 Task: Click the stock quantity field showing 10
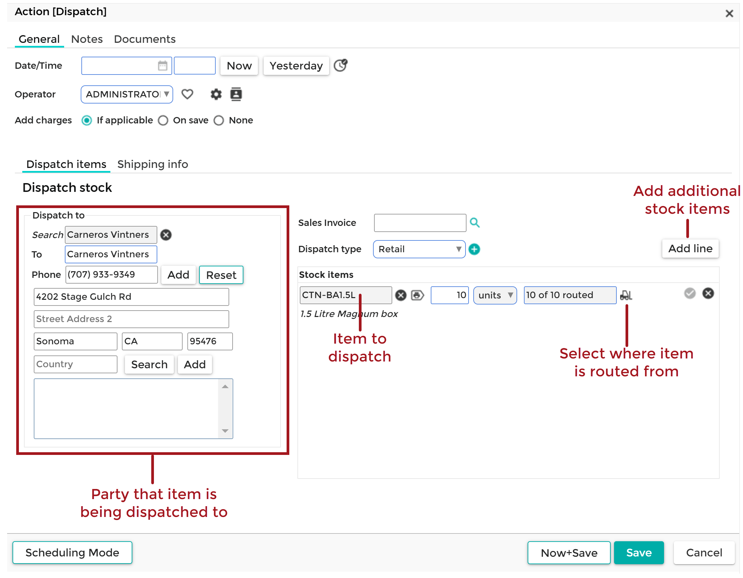coord(450,295)
